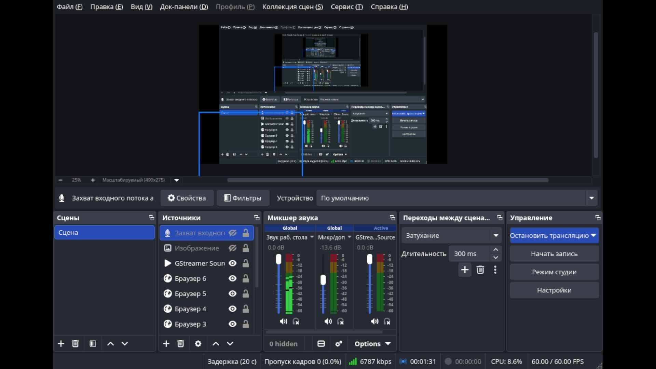Unlock the GStreamer Source lock
The image size is (656, 369).
tap(246, 263)
